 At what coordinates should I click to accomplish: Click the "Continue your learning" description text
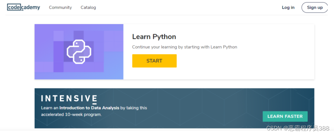pos(184,47)
